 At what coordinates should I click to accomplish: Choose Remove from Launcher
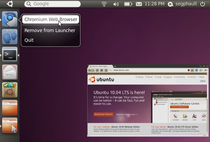pyautogui.click(x=50, y=30)
